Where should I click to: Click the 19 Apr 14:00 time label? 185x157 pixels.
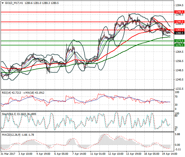coord(170,154)
